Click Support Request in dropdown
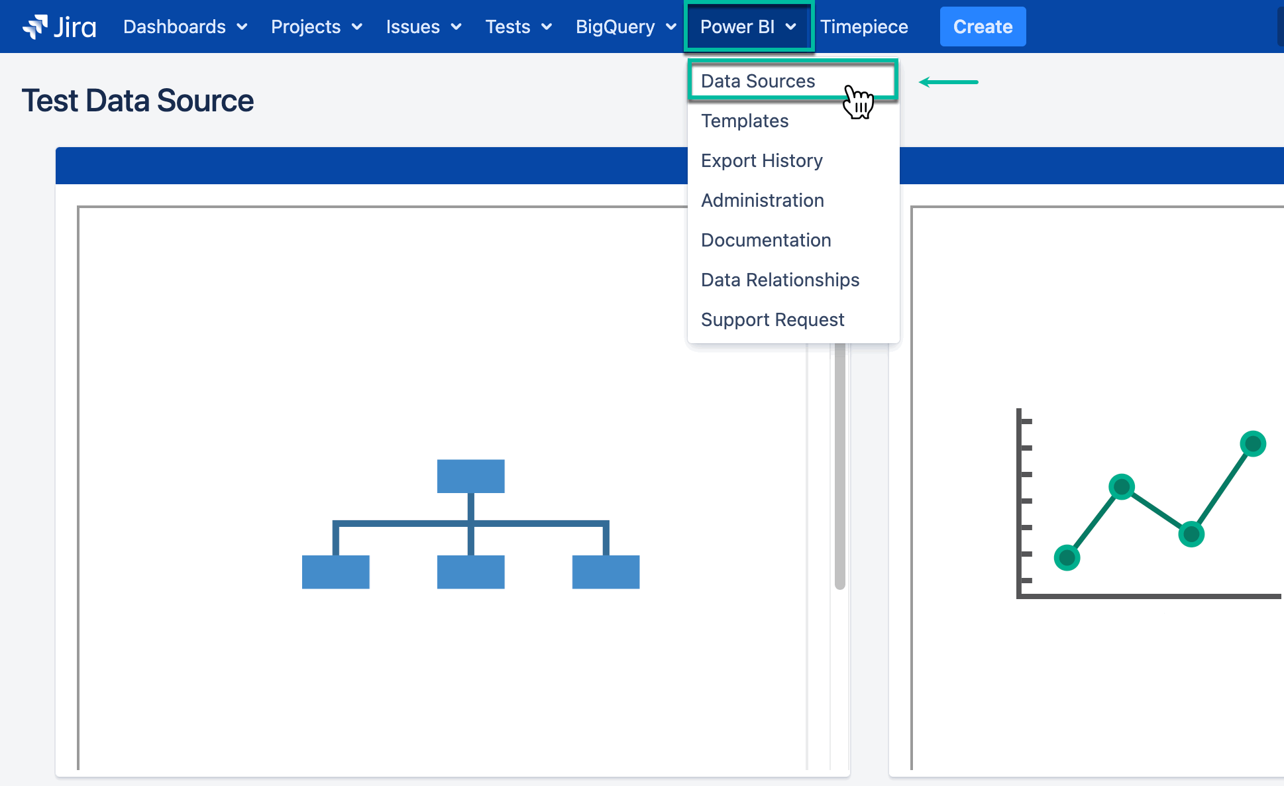The image size is (1284, 786). click(x=773, y=319)
